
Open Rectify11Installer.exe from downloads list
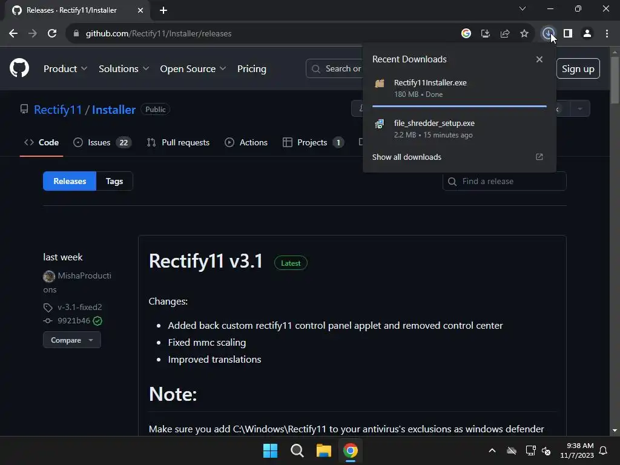pos(460,88)
